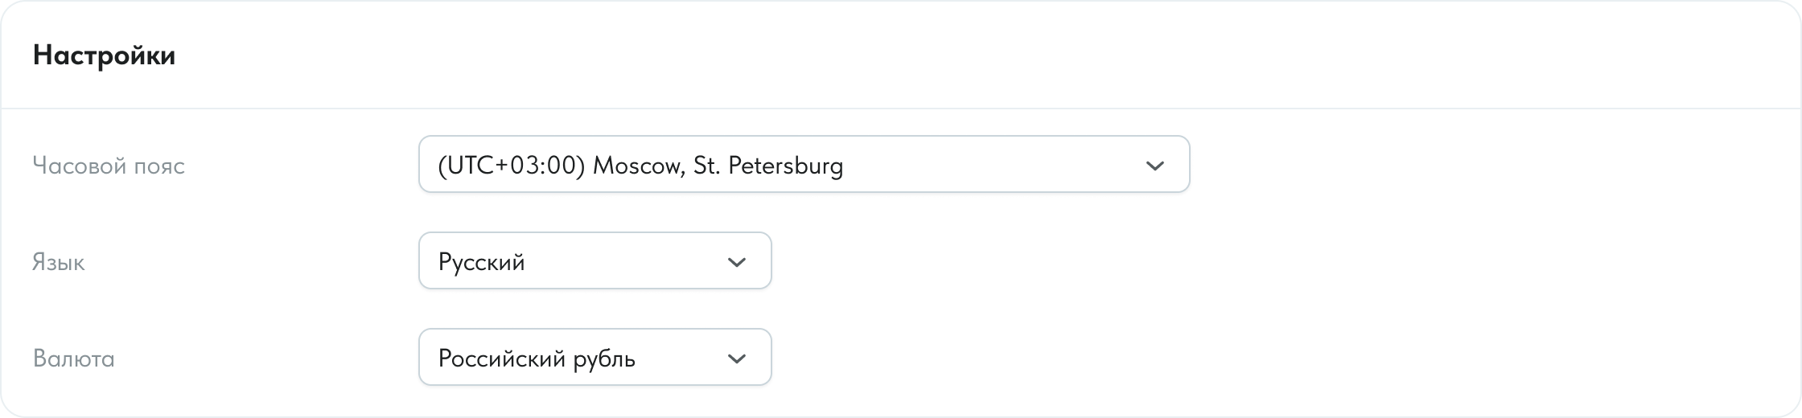Click the chevron arrow beside Российский рубль
The height and width of the screenshot is (418, 1802).
click(x=736, y=359)
